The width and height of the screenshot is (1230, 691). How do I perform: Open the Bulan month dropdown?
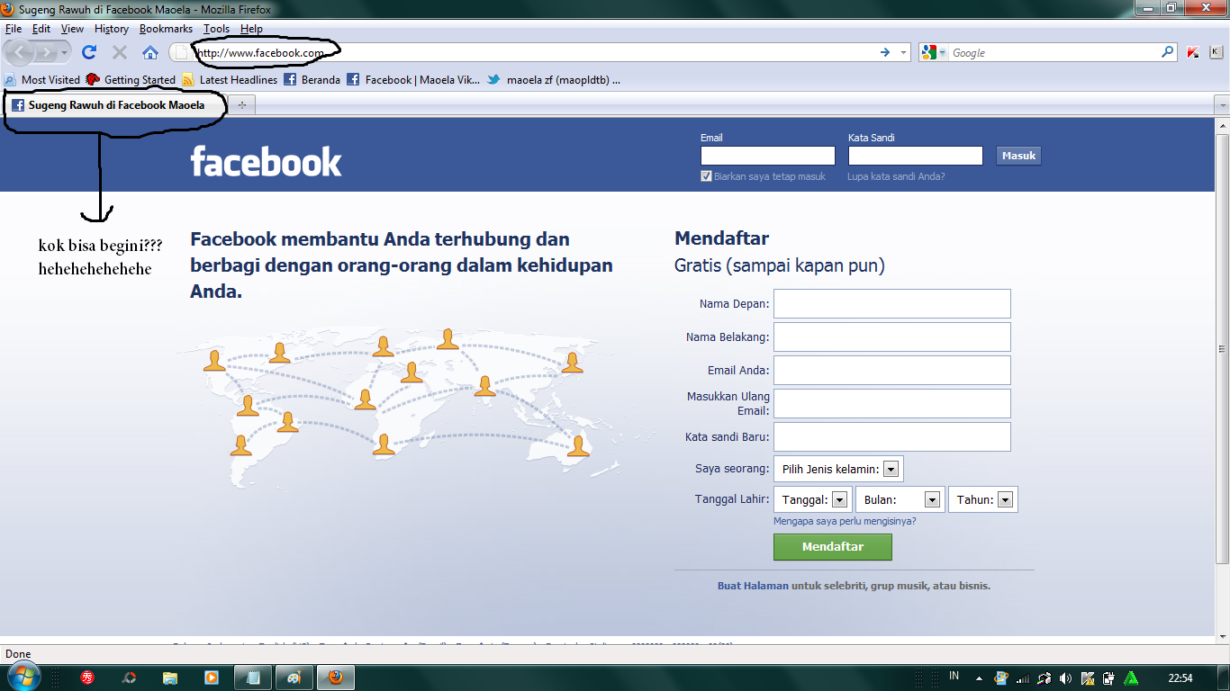click(x=900, y=499)
